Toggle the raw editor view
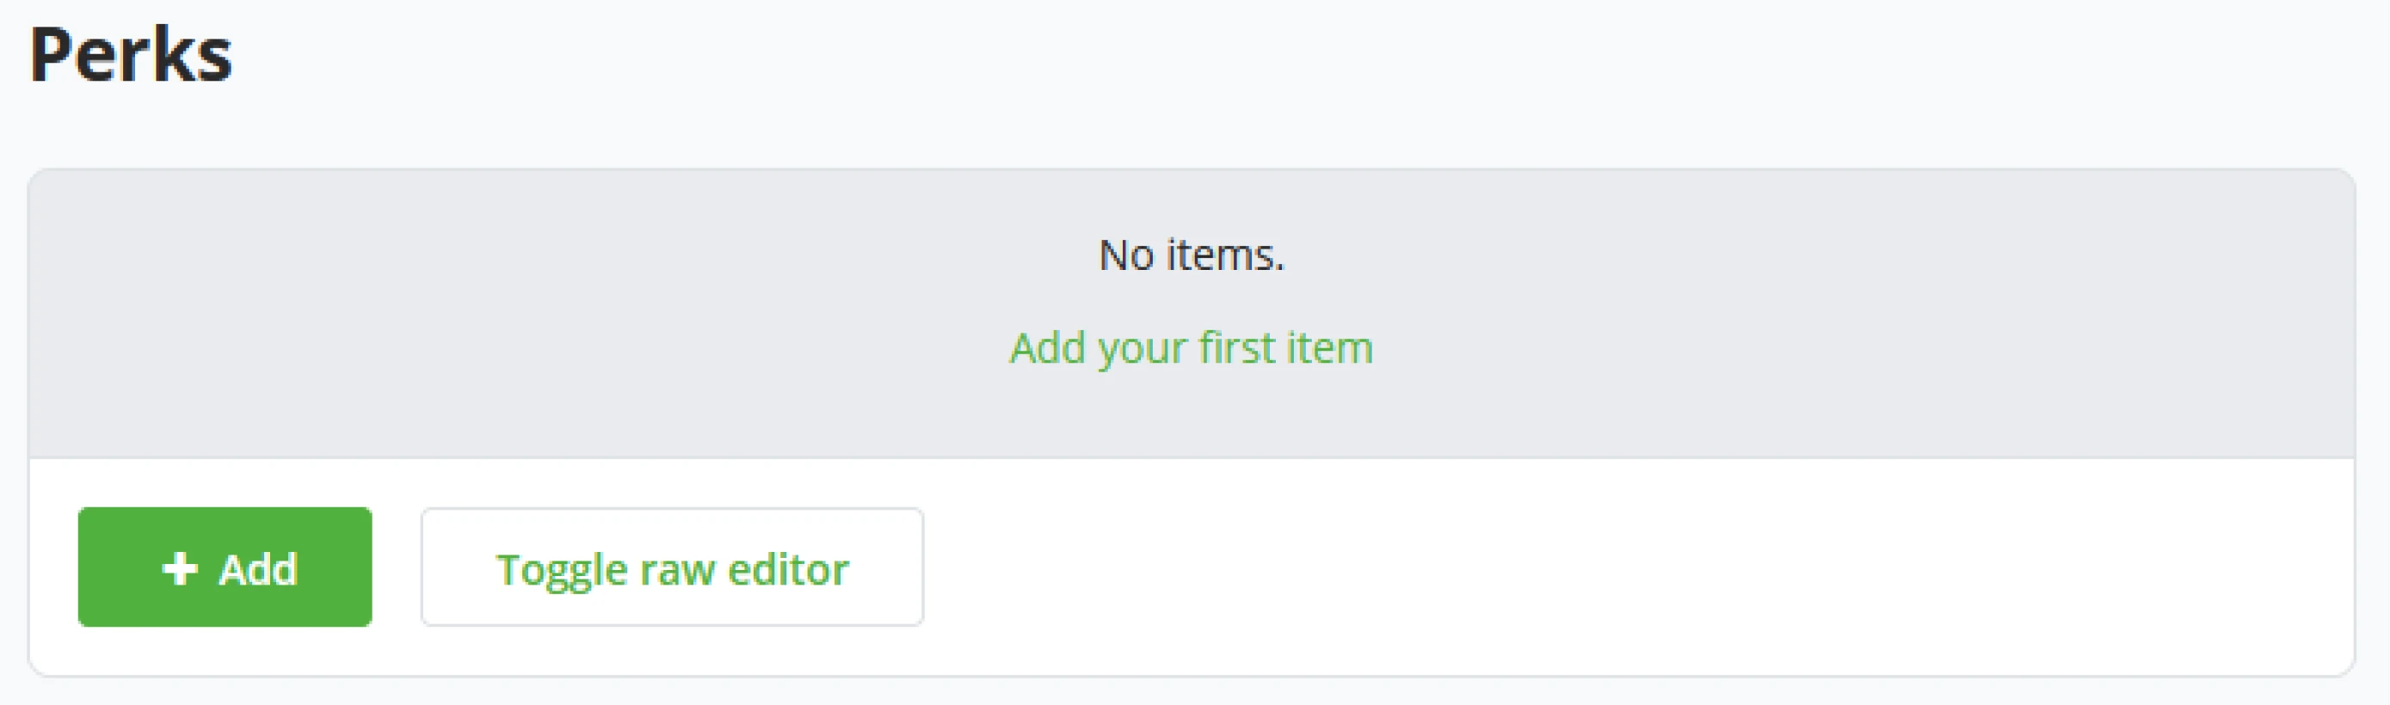This screenshot has height=705, width=2390. (x=672, y=567)
